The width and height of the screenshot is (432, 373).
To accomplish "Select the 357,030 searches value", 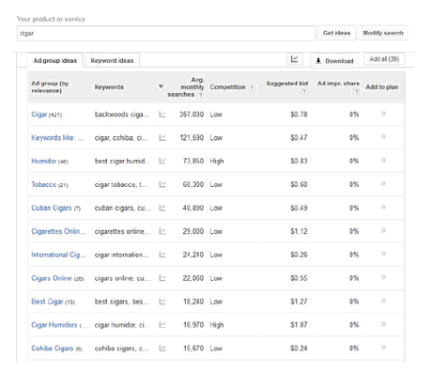I will (x=192, y=115).
